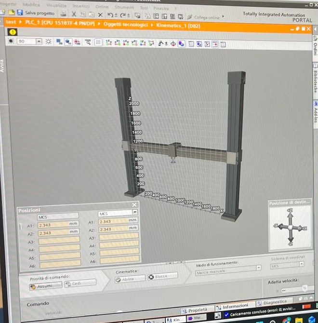Click the left A1 position field 2.343

58,225
